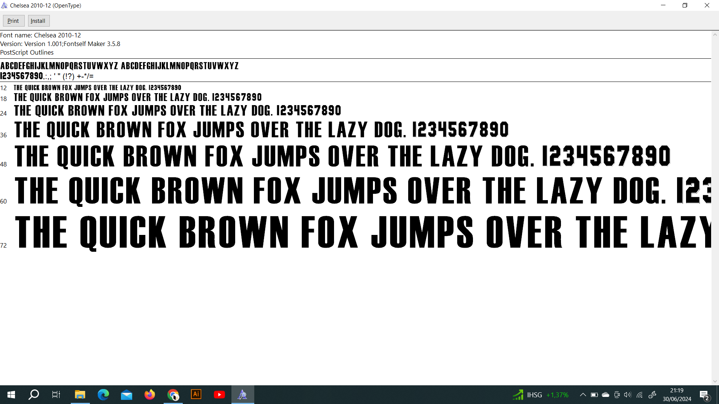Screen dimensions: 719x404
Task: Open the YouTube app in the taskbar
Action: click(x=219, y=395)
